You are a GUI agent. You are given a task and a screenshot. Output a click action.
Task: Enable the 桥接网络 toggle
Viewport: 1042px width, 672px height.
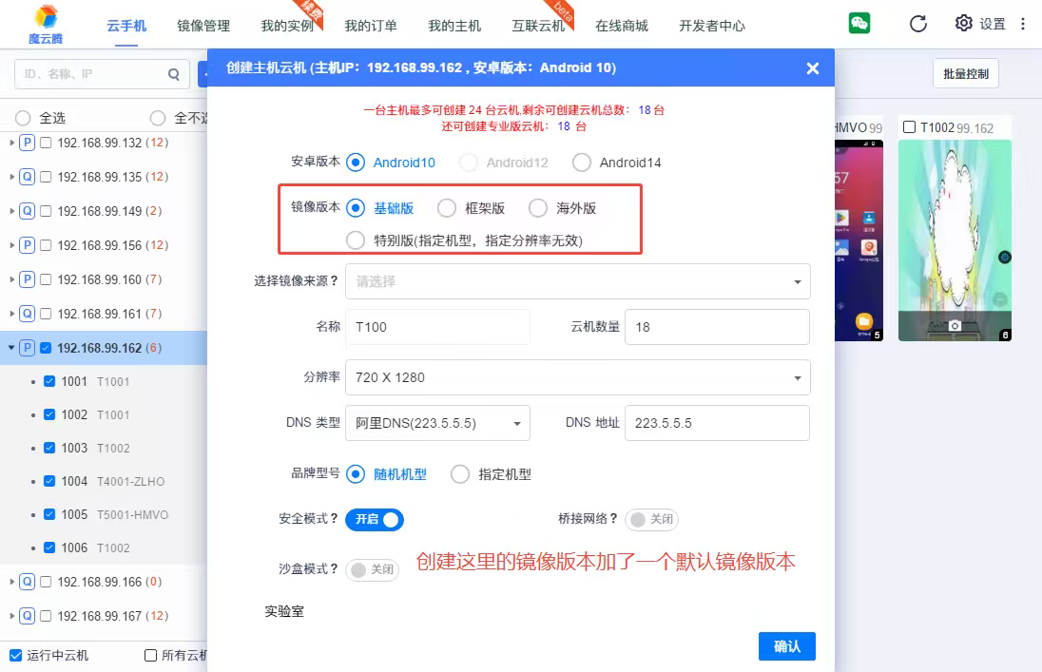coord(651,520)
